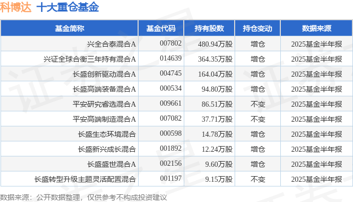The height and width of the screenshot is (202, 353).
Task: Select the 12.24万股 holdings cell
Action: 217,149
